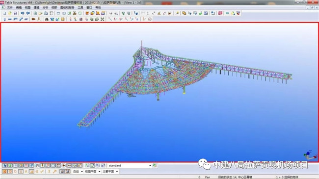The width and height of the screenshot is (319, 179).
Task: Click the red clash check icon
Action: tap(220, 13)
